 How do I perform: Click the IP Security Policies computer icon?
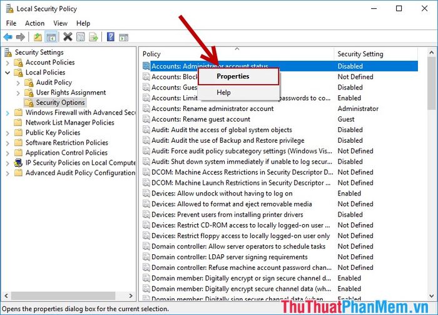coord(18,163)
